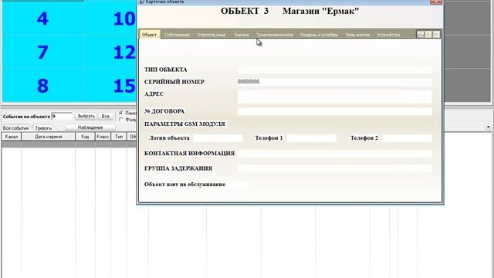Click the Телефон 2 field
Viewport: 494px width, 278px height.
(407, 138)
